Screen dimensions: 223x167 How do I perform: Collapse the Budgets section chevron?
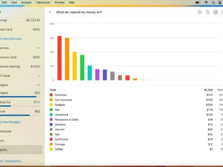[x=38, y=85]
